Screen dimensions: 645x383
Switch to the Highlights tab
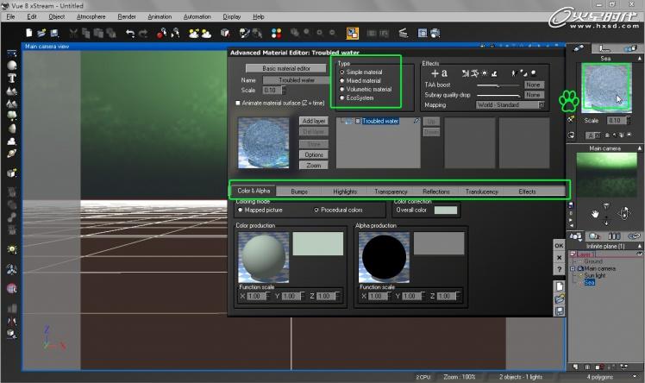pyautogui.click(x=345, y=191)
